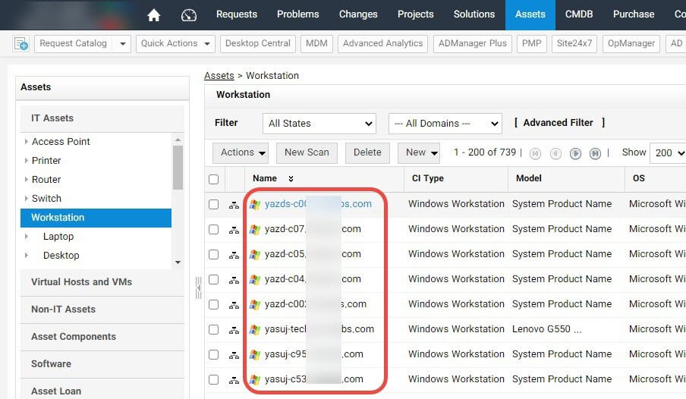The width and height of the screenshot is (686, 399).
Task: Check the box for yasuj-c53 workstation
Action: coord(213,379)
